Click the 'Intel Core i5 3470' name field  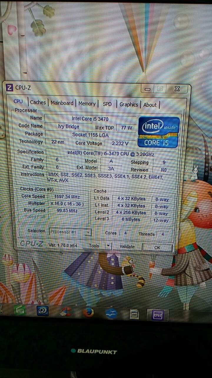pyautogui.click(x=90, y=119)
